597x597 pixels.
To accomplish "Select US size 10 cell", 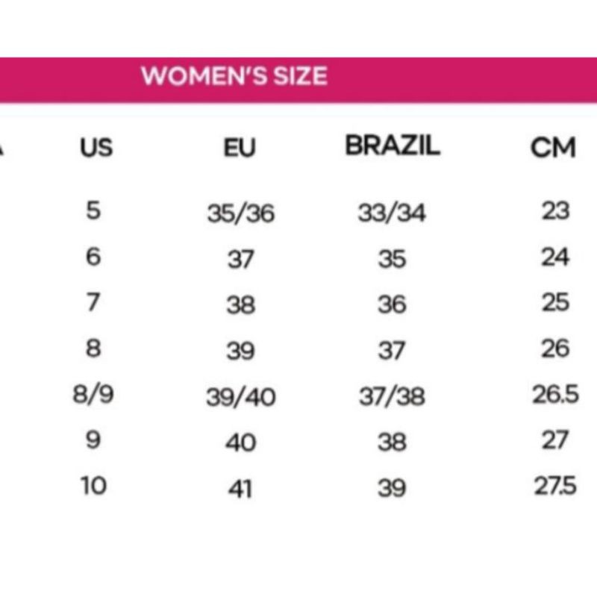I will 93,487.
